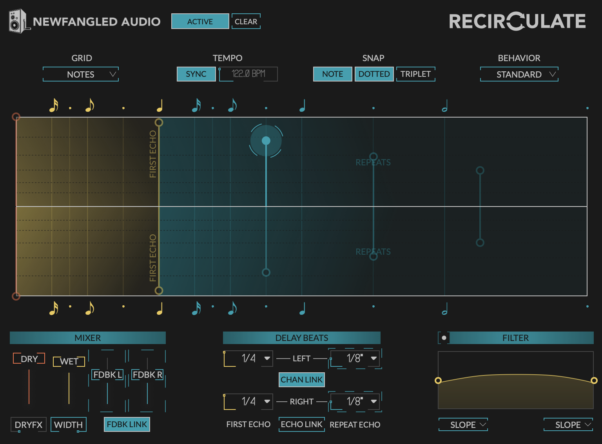602x444 pixels.
Task: Toggle FDBK Link
Action: [127, 424]
